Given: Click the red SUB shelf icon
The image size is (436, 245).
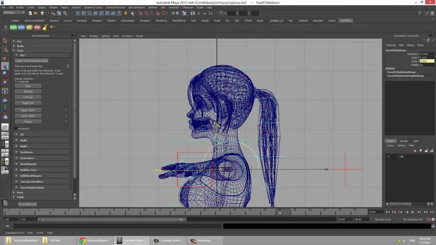Looking at the screenshot, I should (x=37, y=27).
